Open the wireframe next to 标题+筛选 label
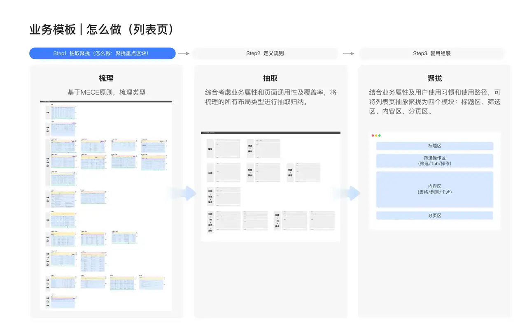The height and width of the screenshot is (329, 527). 307,172
